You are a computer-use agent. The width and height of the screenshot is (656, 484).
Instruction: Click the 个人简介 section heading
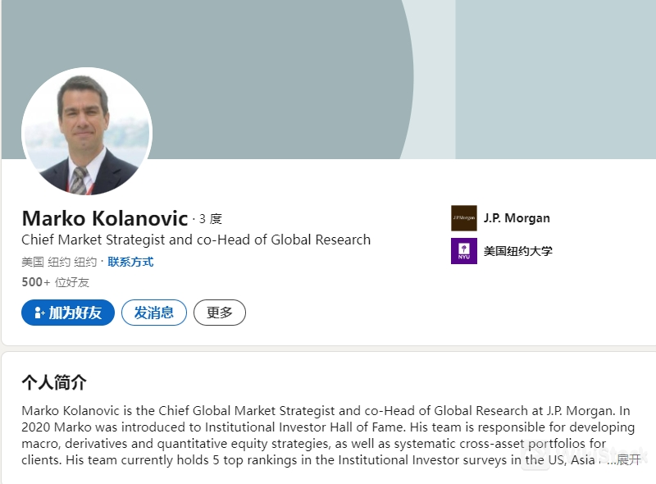(x=54, y=382)
